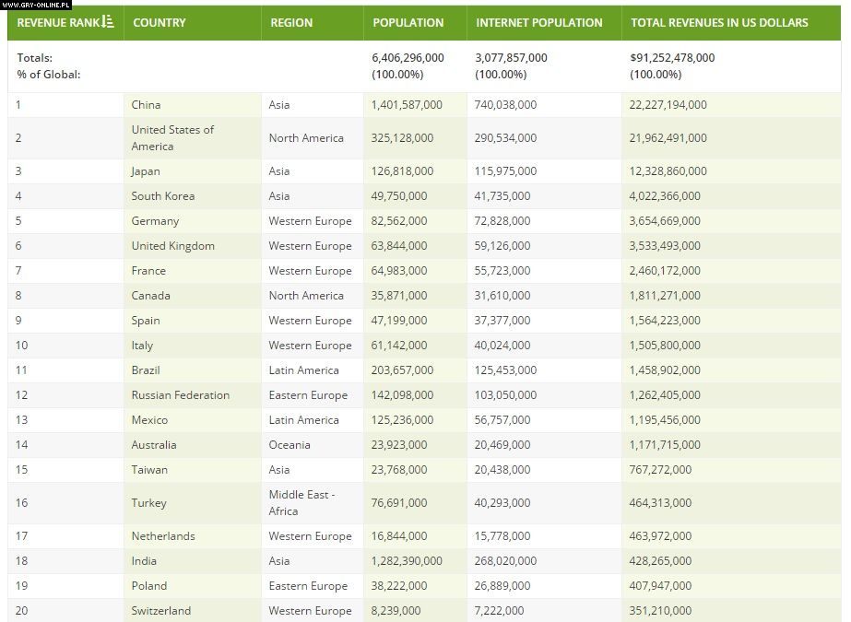Screen dimensions: 851x622
Task: Sort by Total Revenues in US Dollars
Action: (719, 22)
